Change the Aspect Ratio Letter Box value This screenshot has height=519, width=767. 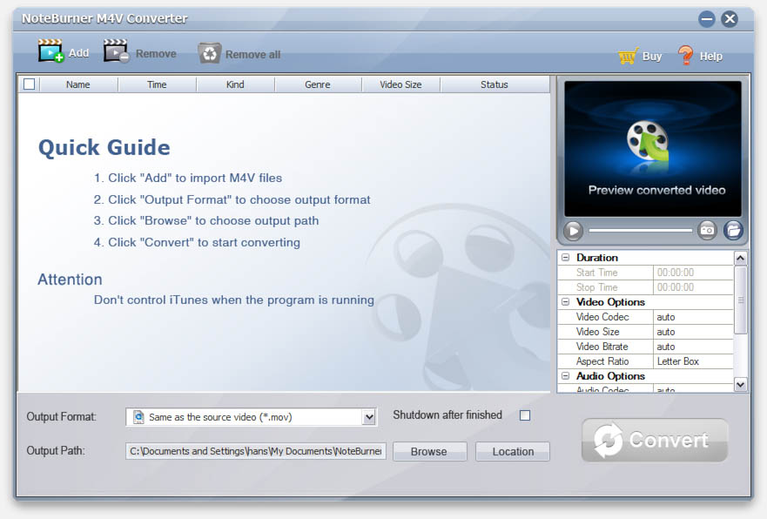[x=693, y=361]
